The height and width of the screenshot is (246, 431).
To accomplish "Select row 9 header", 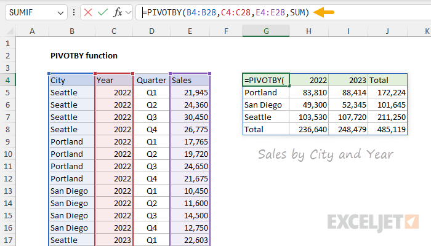I will click(x=7, y=141).
